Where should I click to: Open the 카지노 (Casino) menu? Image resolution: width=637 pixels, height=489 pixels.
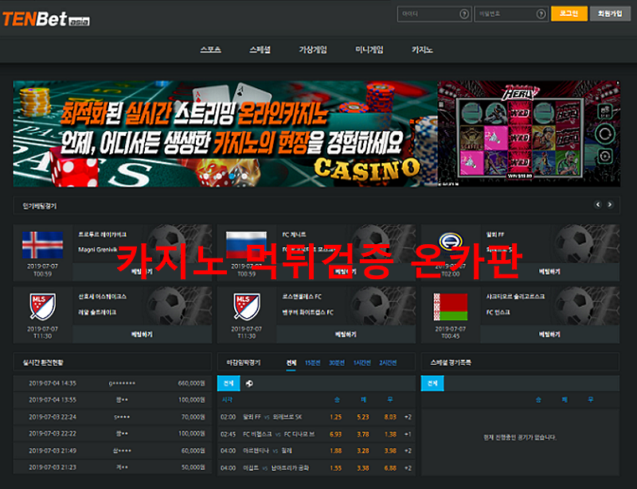click(422, 49)
